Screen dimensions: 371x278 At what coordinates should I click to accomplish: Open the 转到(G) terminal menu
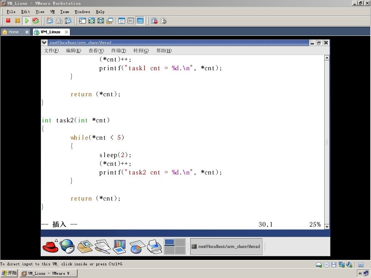pos(141,50)
